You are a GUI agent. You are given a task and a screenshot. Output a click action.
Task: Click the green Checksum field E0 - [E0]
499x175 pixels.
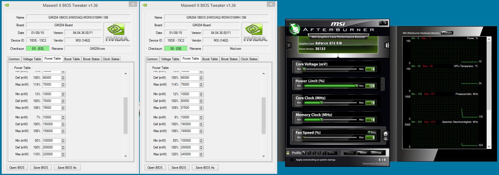pos(38,48)
